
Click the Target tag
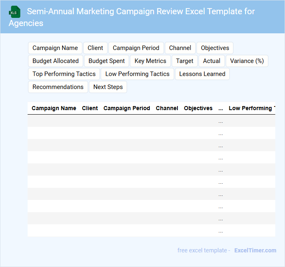[x=185, y=61]
